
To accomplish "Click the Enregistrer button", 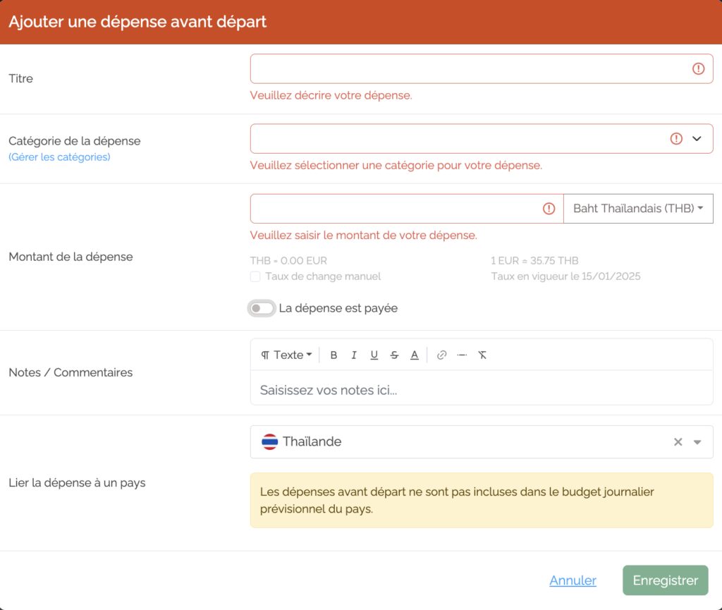I will [x=666, y=580].
